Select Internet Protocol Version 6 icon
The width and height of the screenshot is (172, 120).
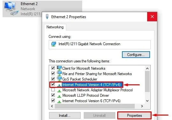[59, 102]
